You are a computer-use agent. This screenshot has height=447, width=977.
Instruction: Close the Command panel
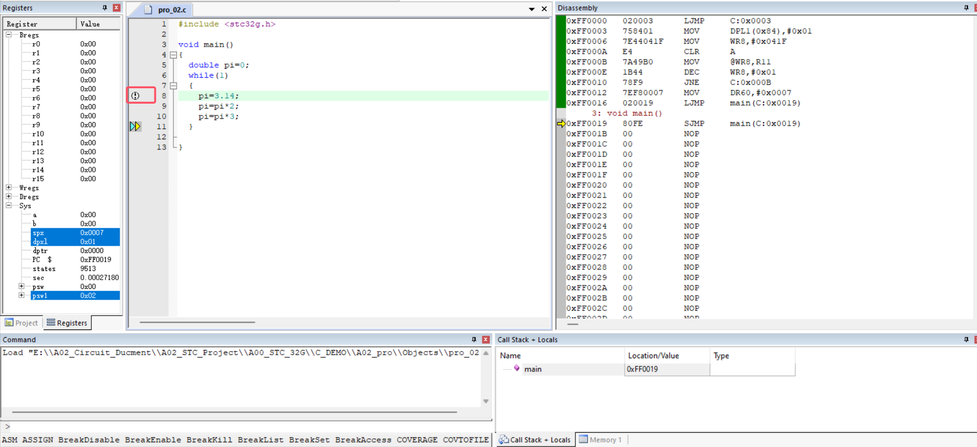pyautogui.click(x=486, y=340)
